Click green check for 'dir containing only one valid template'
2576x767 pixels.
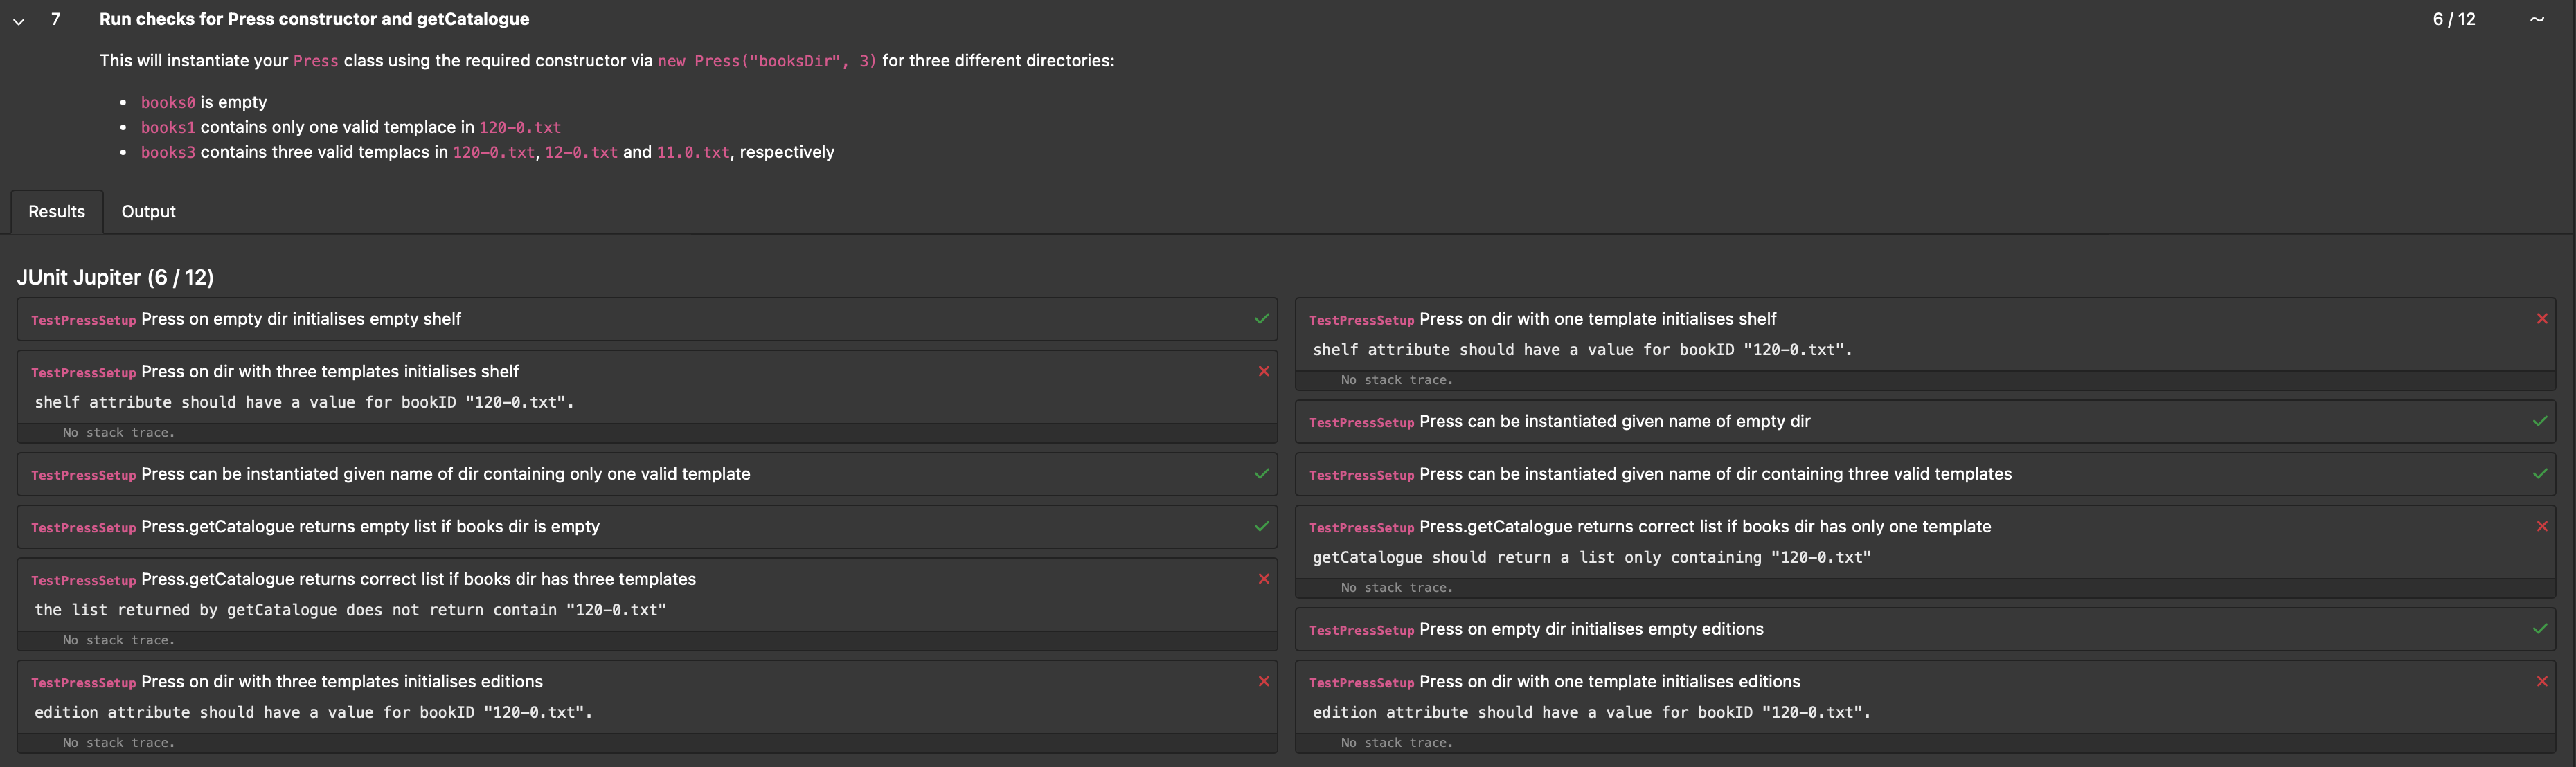tap(1262, 474)
